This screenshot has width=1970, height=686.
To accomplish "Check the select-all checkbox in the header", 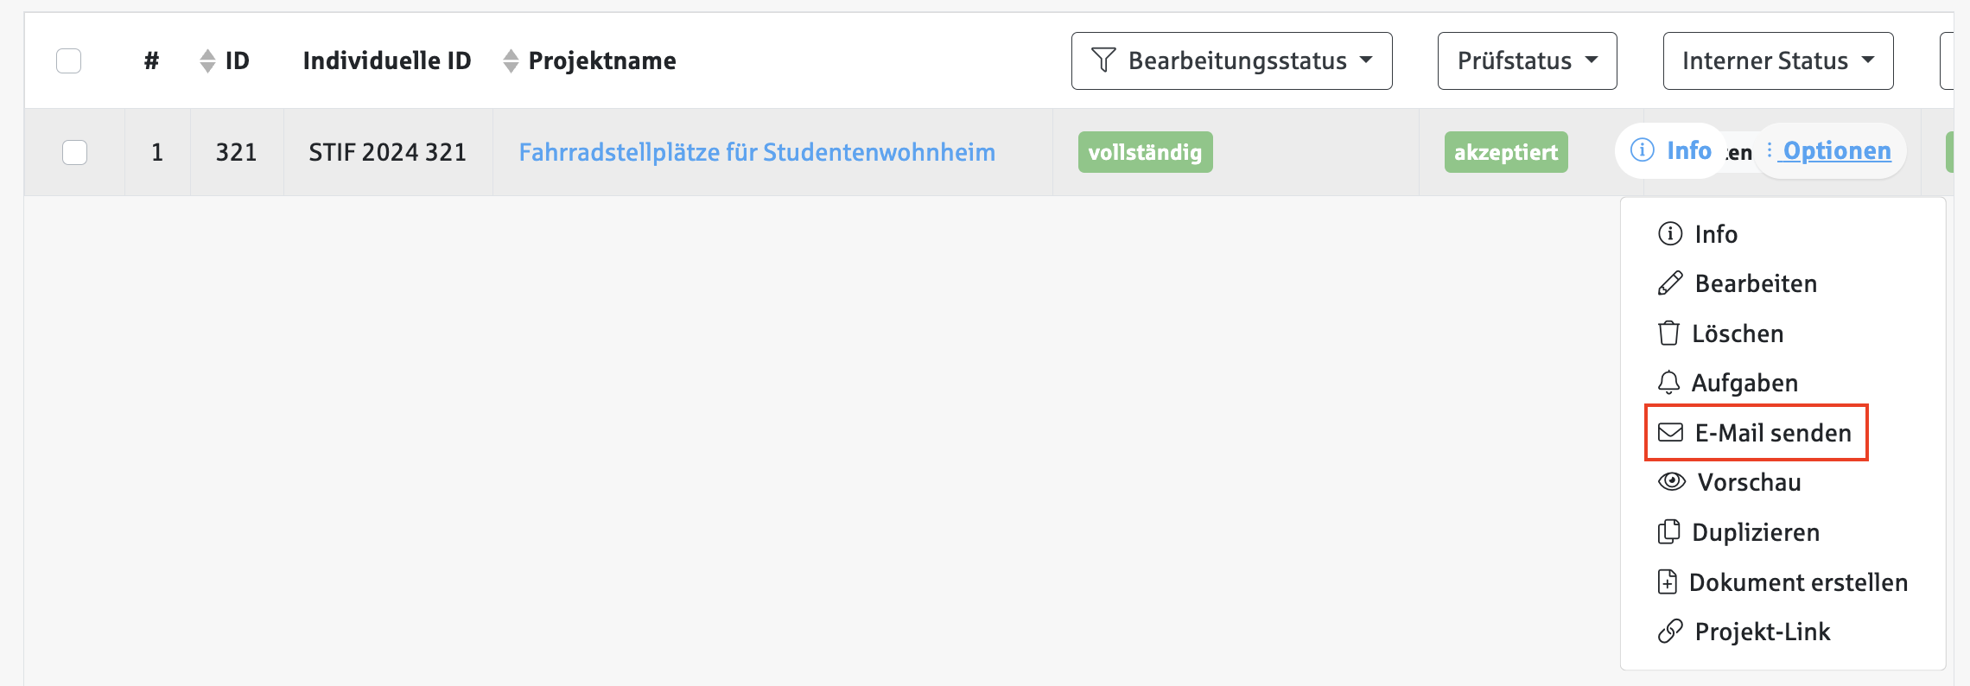I will tap(69, 60).
